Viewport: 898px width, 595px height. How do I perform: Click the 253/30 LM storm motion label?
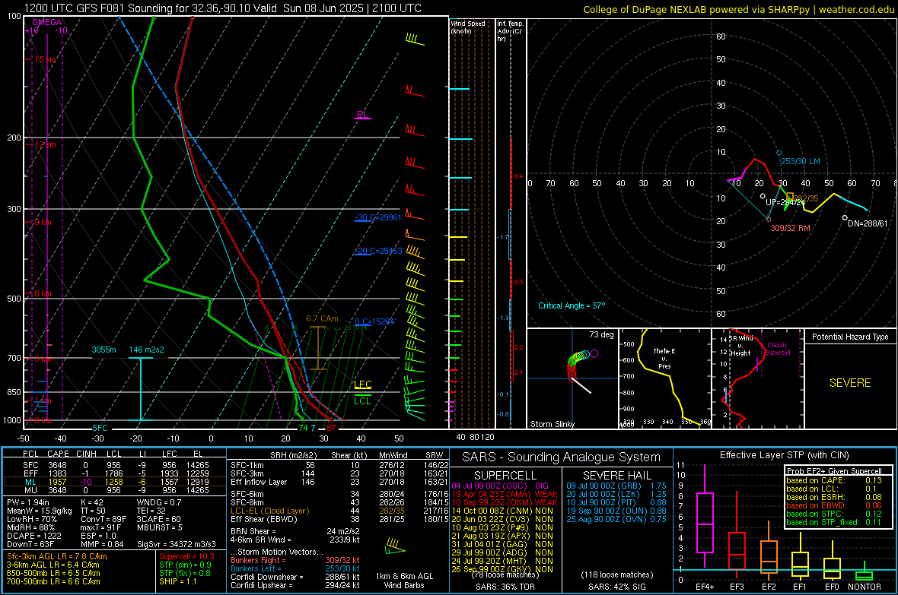click(800, 161)
